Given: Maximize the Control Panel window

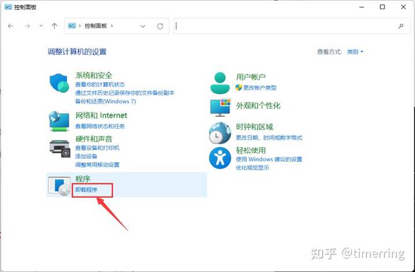Looking at the screenshot, I should (x=383, y=7).
